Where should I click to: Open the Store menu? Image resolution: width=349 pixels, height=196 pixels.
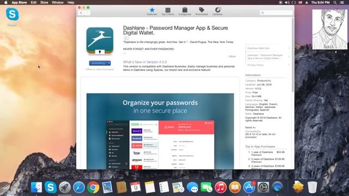44,2
